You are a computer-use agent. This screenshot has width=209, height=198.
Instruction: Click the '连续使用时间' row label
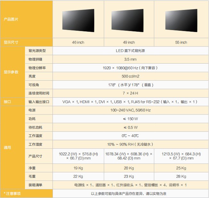[39, 93]
